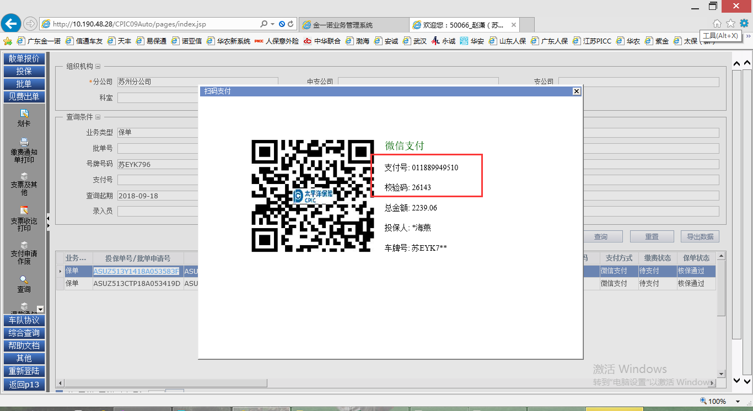Click the 业务类型 field showing 保单
Viewport: 753px width, 411px height.
(x=158, y=133)
